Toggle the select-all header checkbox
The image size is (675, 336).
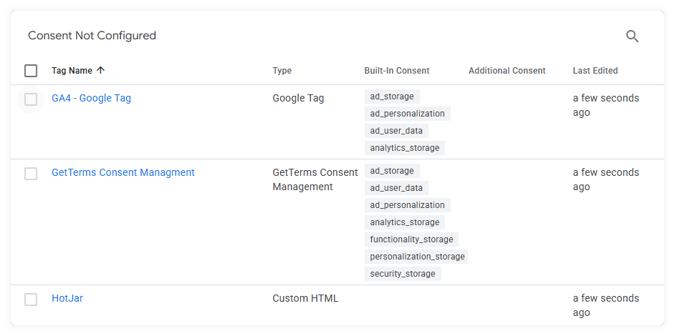point(31,71)
